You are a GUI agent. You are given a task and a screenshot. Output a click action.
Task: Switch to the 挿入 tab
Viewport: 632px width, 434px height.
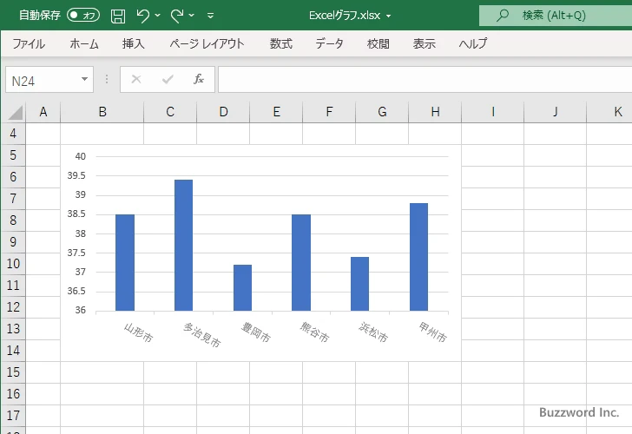[x=134, y=43]
